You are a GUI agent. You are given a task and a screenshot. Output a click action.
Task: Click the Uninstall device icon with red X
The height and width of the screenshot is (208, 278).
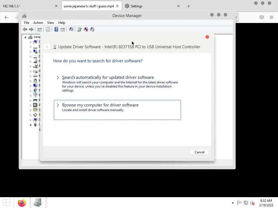pyautogui.click(x=86, y=29)
